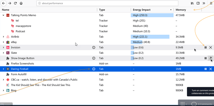
Task: Click The Kid Should See This favicon
Action: [8, 85]
